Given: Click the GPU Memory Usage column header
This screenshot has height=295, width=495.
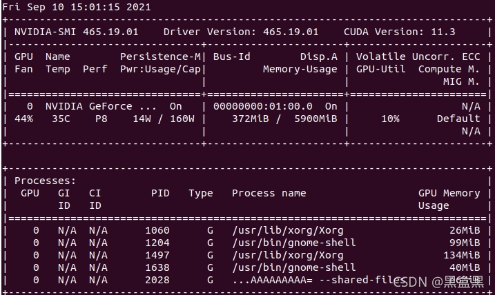Looking at the screenshot, I should pos(449,199).
